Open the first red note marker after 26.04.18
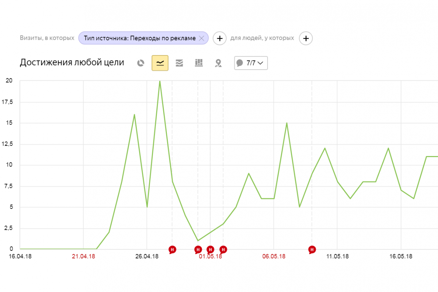This screenshot has width=438, height=292. (172, 250)
